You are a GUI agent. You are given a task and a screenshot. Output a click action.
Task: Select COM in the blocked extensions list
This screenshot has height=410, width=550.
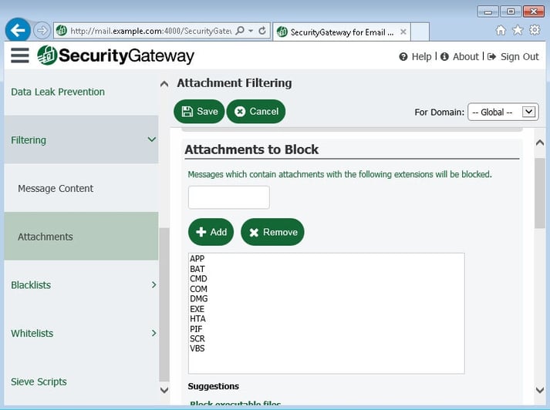tap(198, 289)
